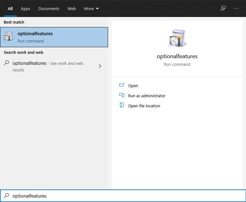Open the three-dots options menu
The width and height of the screenshot is (246, 202).
click(236, 9)
